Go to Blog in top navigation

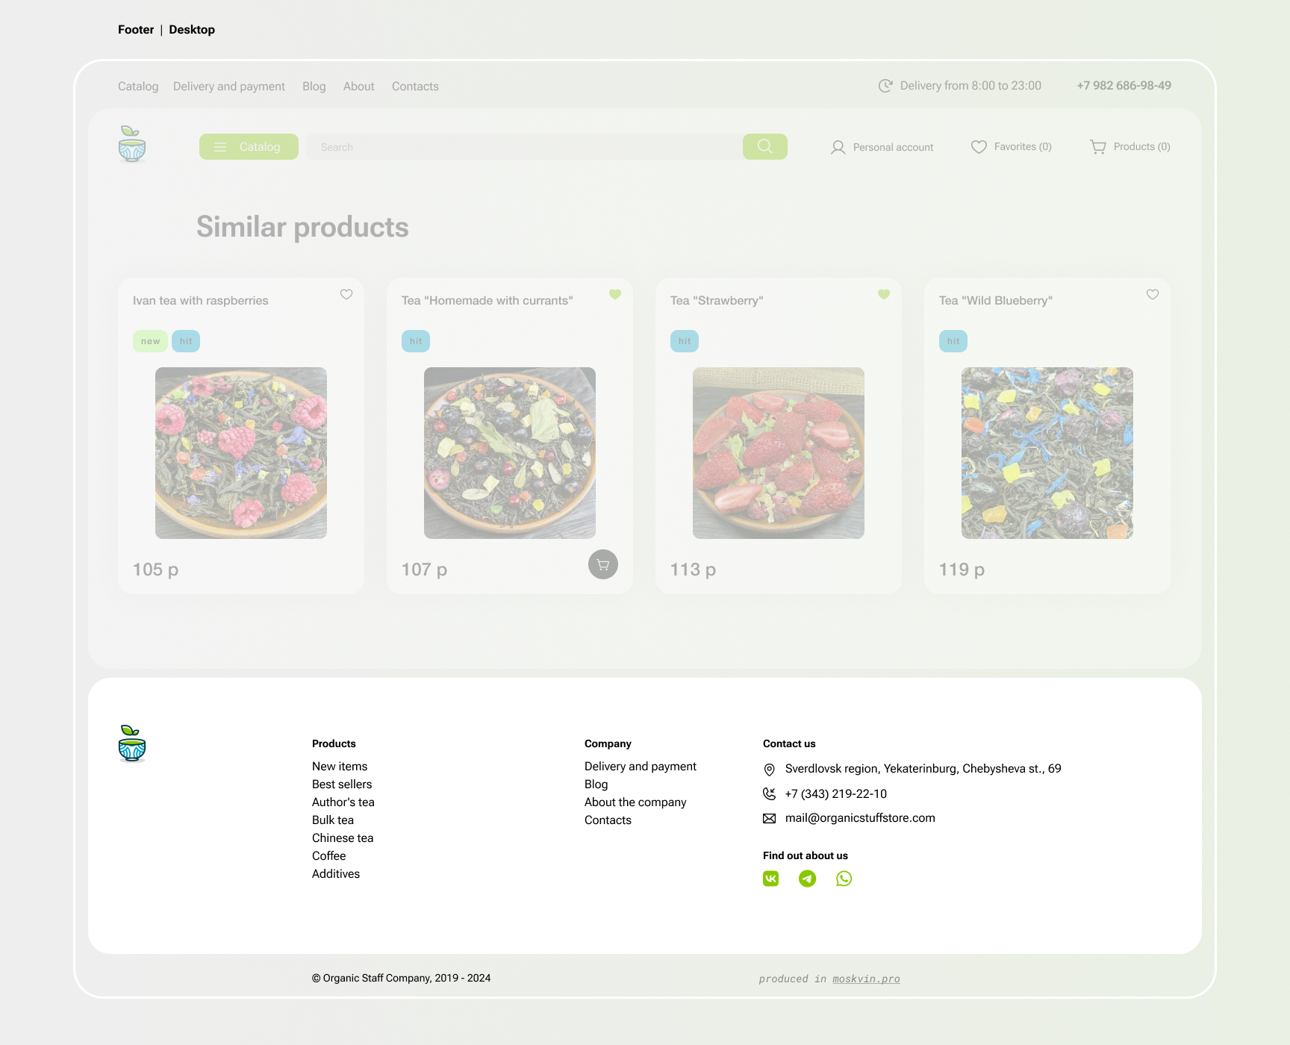pos(314,87)
